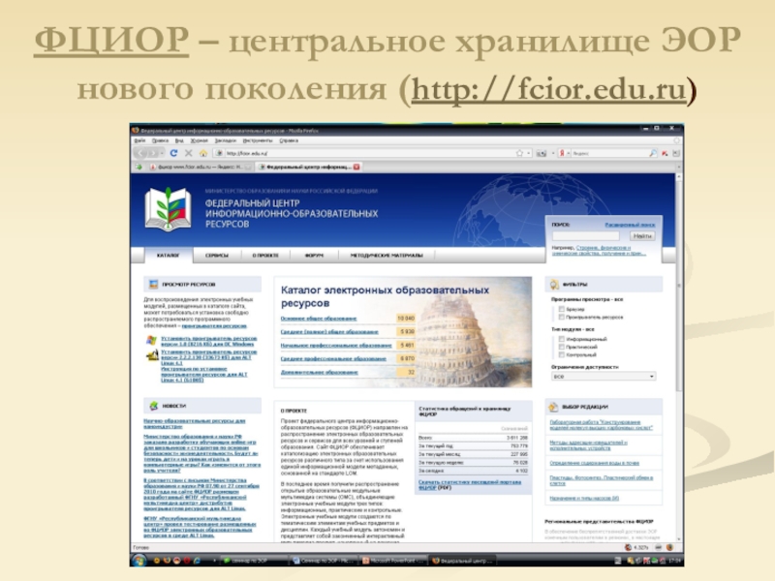This screenshot has height=581, width=775.
Task: Open the Журнал menu
Action: [200, 140]
